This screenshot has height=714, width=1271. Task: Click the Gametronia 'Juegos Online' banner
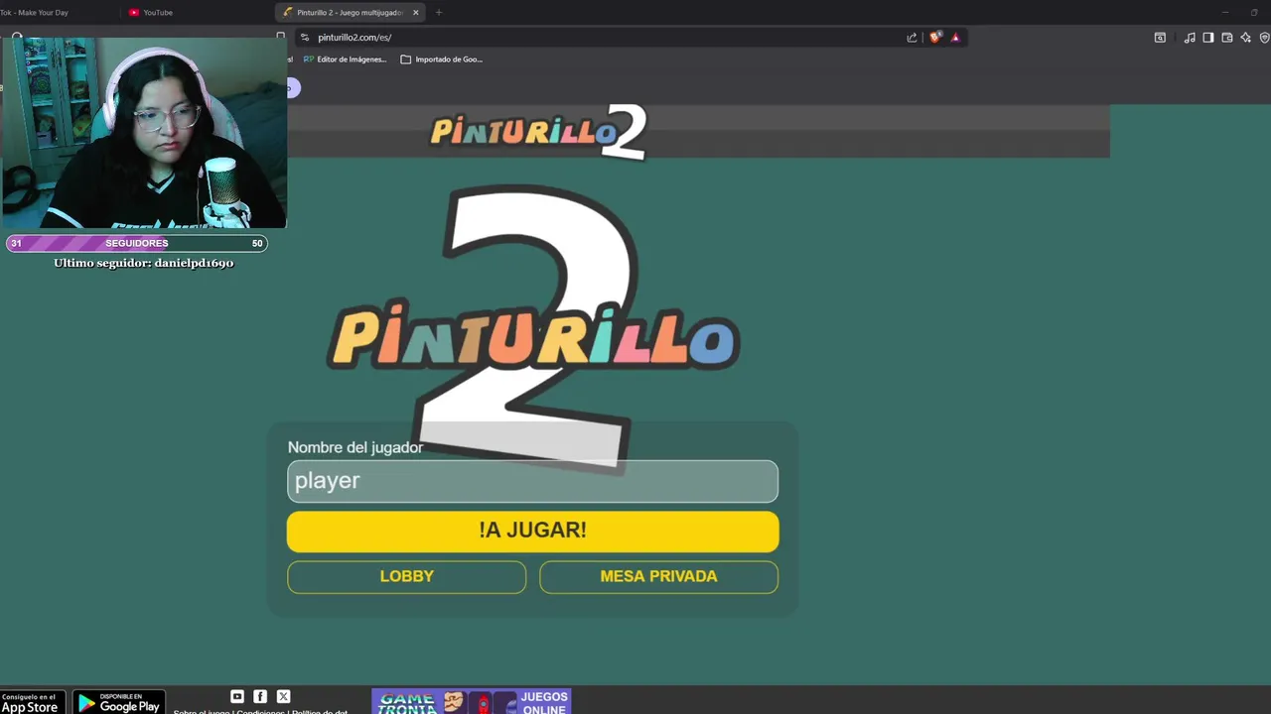pyautogui.click(x=471, y=702)
